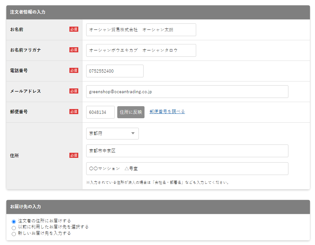
Task: Click the 必須 badge next to お名前
Action: click(74, 29)
